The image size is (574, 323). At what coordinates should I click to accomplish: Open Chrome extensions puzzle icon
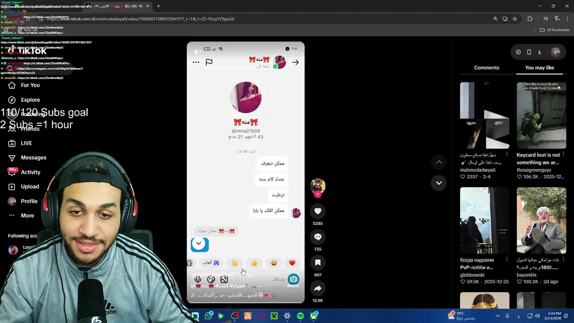[x=530, y=19]
